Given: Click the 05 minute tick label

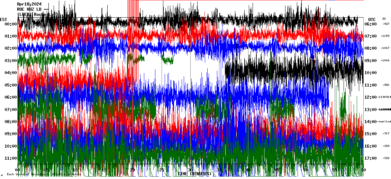Looking at the screenshot, I should point(46,170).
